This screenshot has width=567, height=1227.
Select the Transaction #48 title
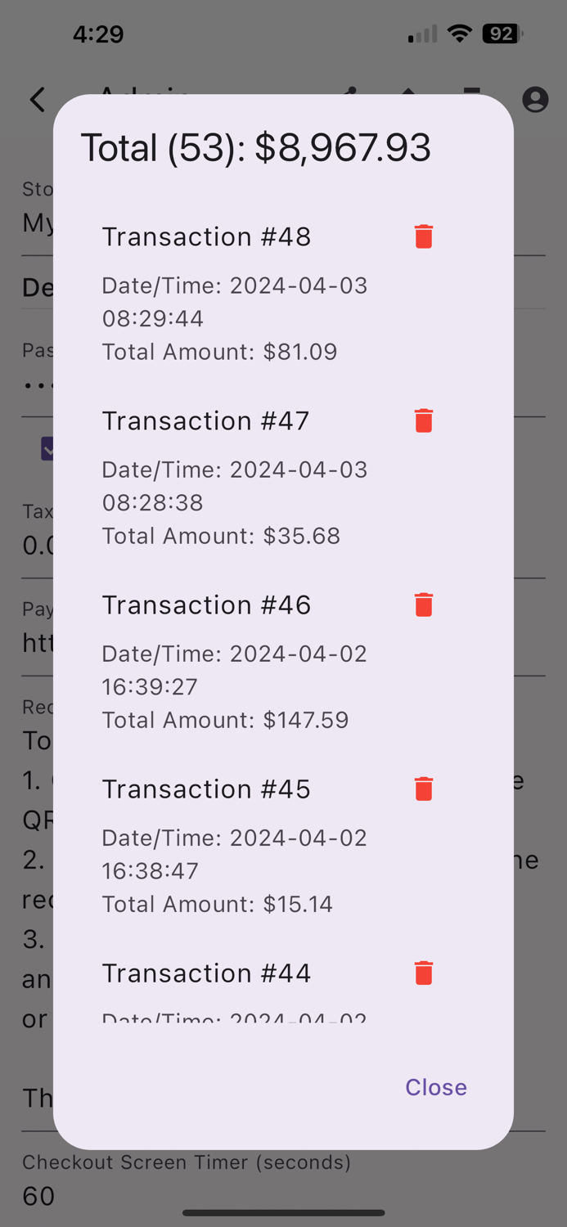206,236
